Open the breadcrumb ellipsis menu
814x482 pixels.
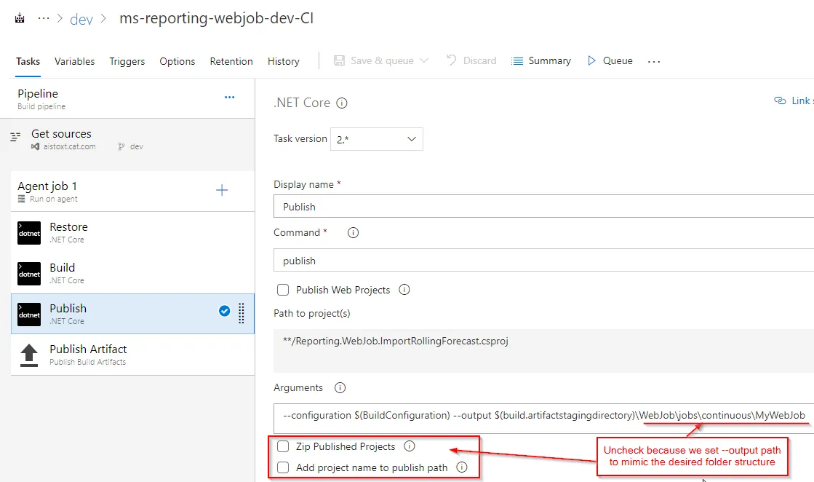coord(44,19)
